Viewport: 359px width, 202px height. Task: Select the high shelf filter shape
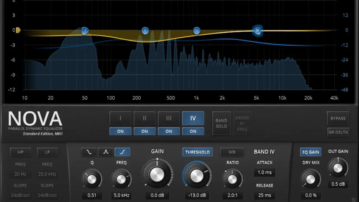(122, 152)
